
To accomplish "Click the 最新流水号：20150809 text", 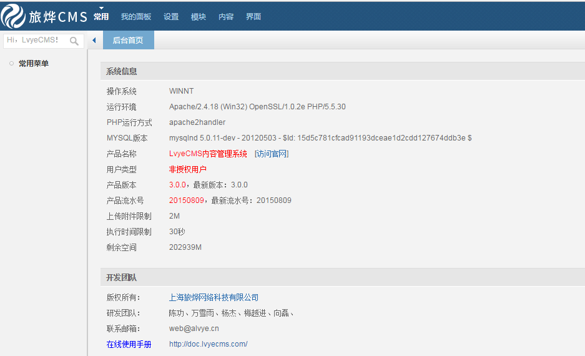I will (252, 200).
